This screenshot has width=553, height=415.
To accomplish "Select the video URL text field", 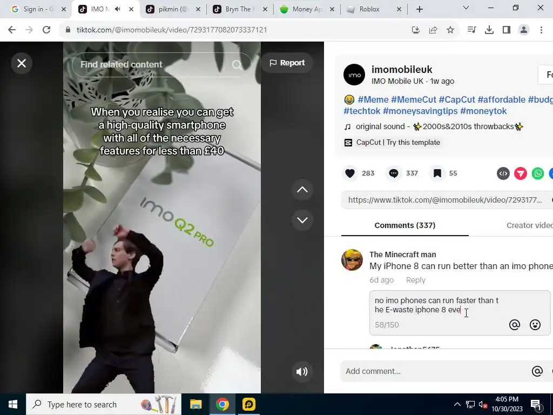I will click(444, 200).
